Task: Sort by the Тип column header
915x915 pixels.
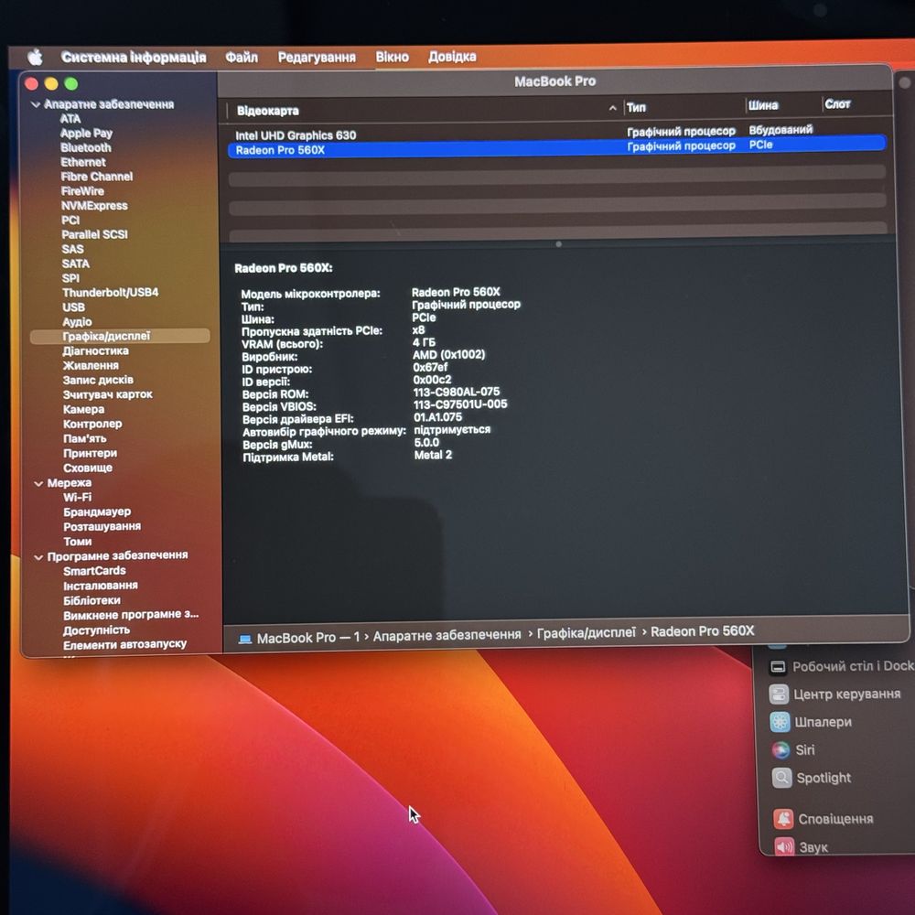Action: pyautogui.click(x=636, y=108)
